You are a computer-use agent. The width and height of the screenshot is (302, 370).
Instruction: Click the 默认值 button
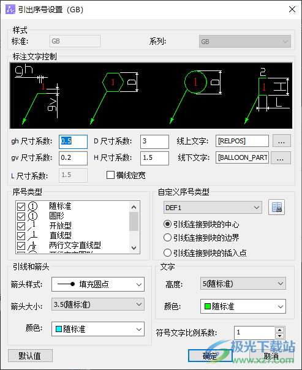pyautogui.click(x=30, y=356)
